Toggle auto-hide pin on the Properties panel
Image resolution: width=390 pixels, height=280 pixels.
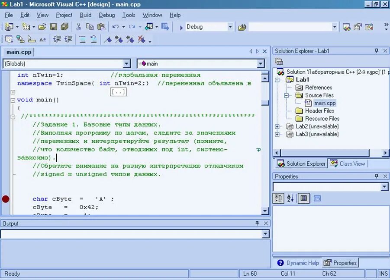377,176
